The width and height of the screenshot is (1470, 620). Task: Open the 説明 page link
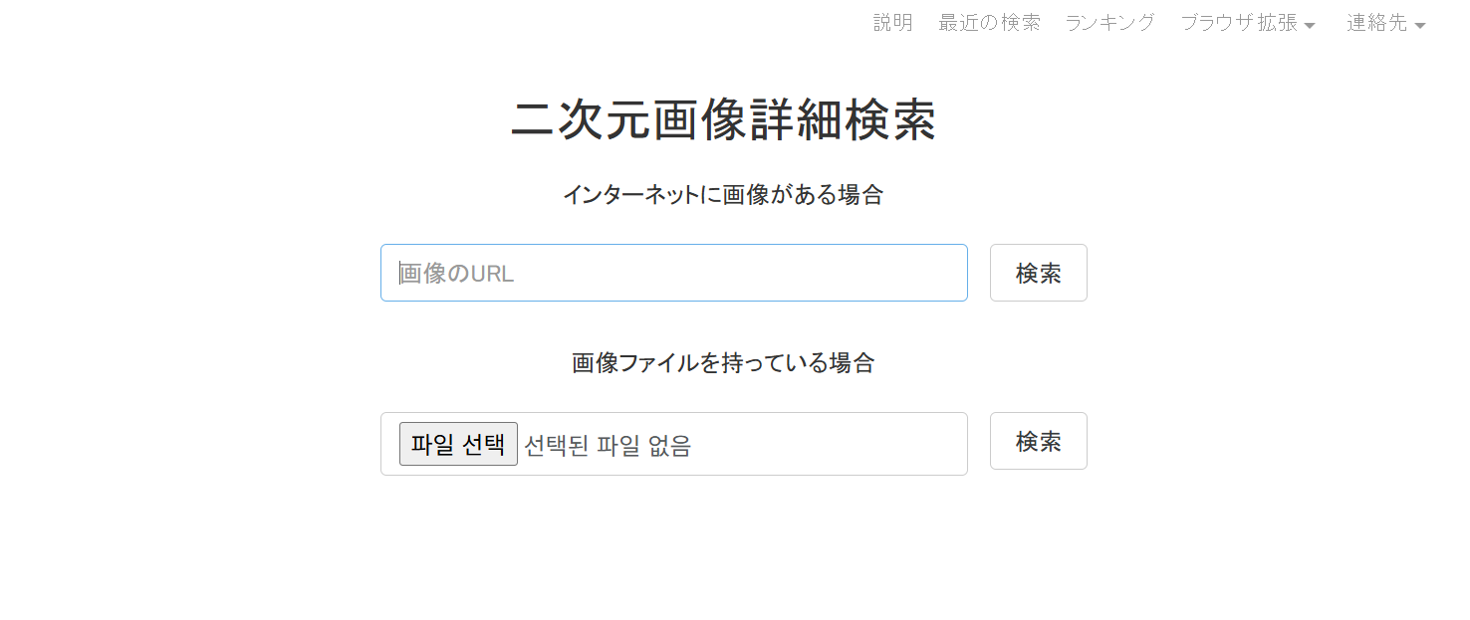[892, 23]
